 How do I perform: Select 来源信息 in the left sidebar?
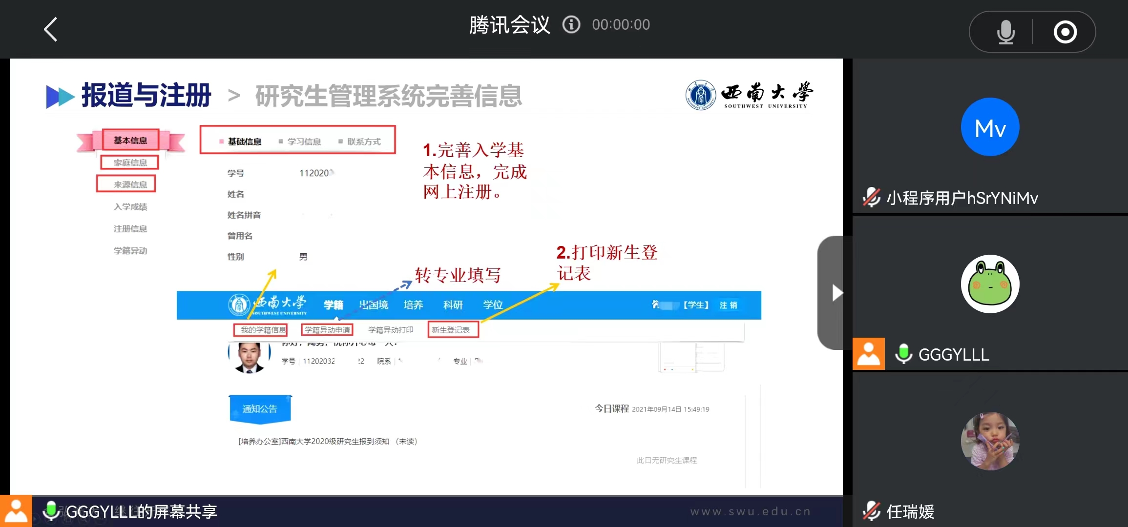click(130, 184)
